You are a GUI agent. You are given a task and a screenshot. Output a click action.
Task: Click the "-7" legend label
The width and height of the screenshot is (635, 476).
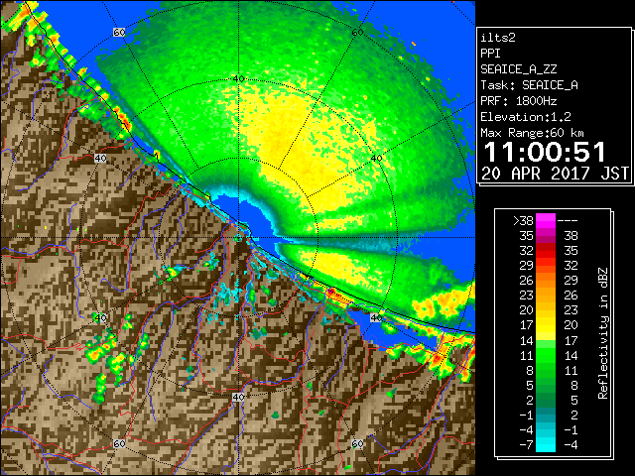click(526, 444)
